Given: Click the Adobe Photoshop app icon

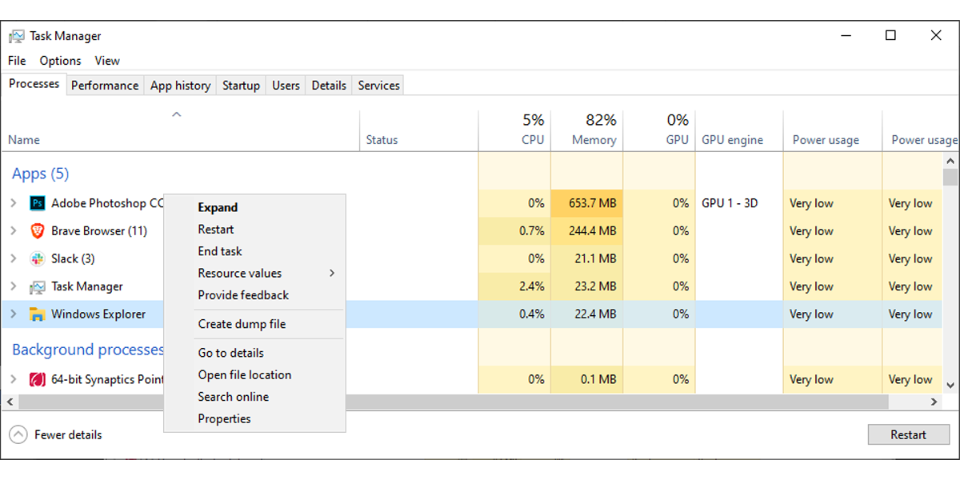Looking at the screenshot, I should (x=37, y=203).
